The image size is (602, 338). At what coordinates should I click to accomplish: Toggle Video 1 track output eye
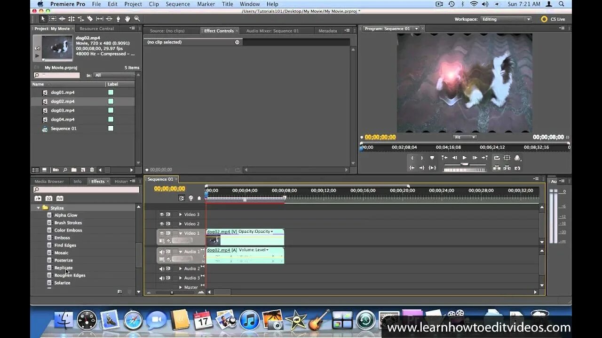162,233
